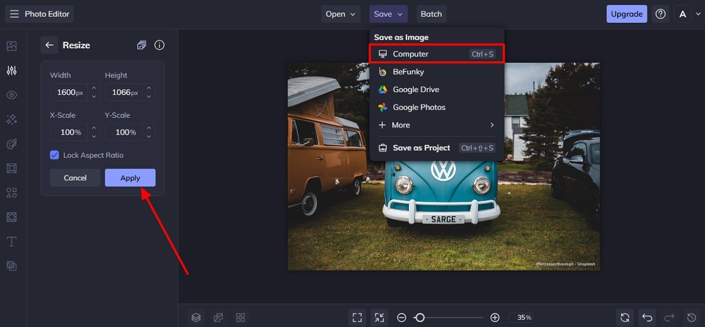The width and height of the screenshot is (705, 327).
Task: Open the hamburger menu beside Photo Editor
Action: (x=14, y=14)
